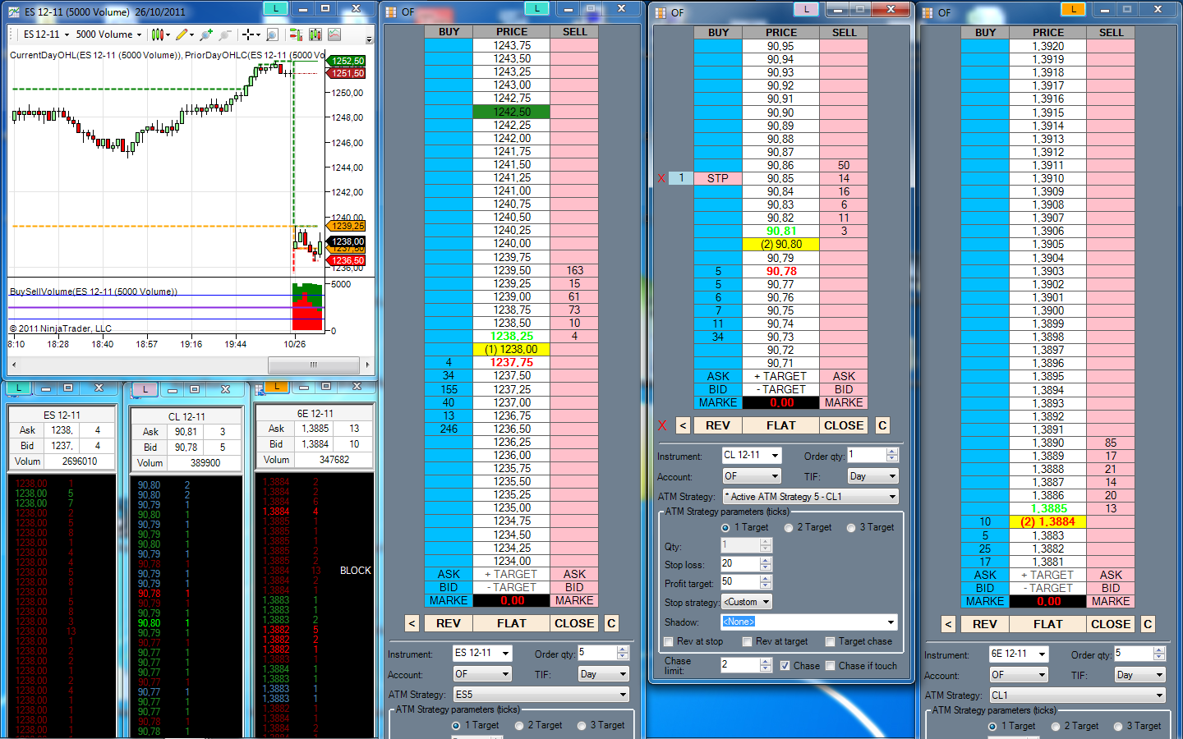This screenshot has height=739, width=1183.
Task: Click the 'C' button in 6E SuperDOM
Action: [1148, 624]
